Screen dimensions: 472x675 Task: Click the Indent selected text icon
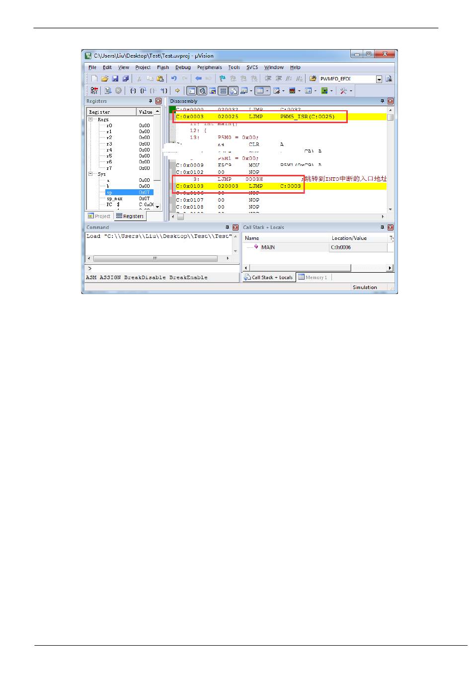(x=268, y=78)
